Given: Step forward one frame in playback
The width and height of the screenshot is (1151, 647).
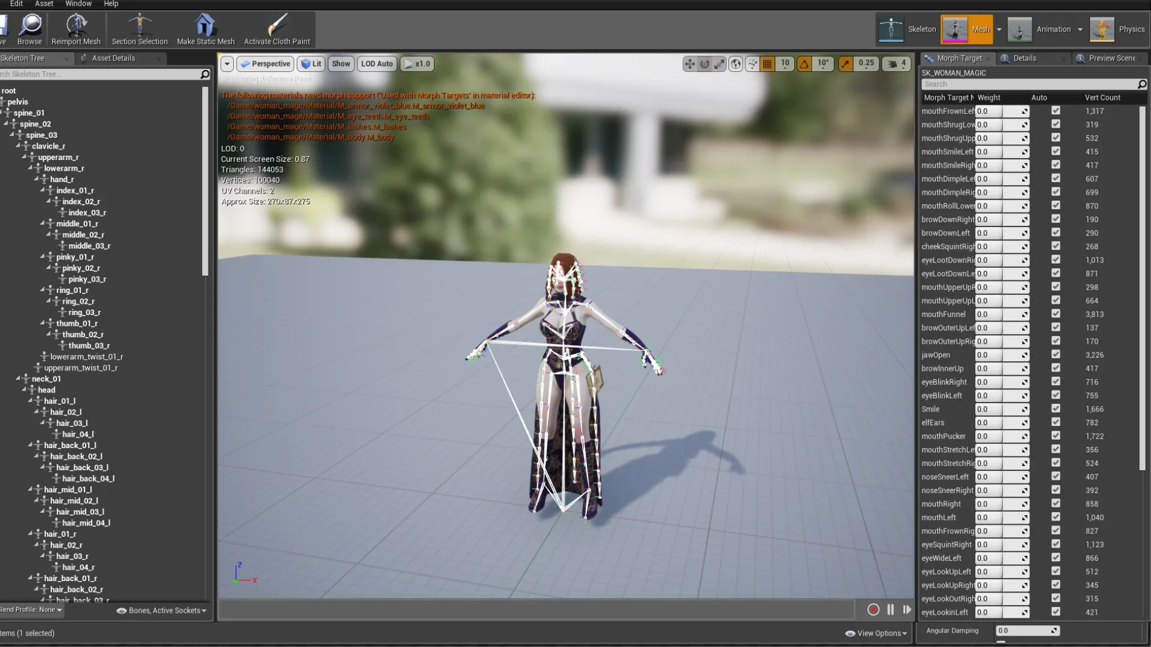Looking at the screenshot, I should [x=907, y=610].
